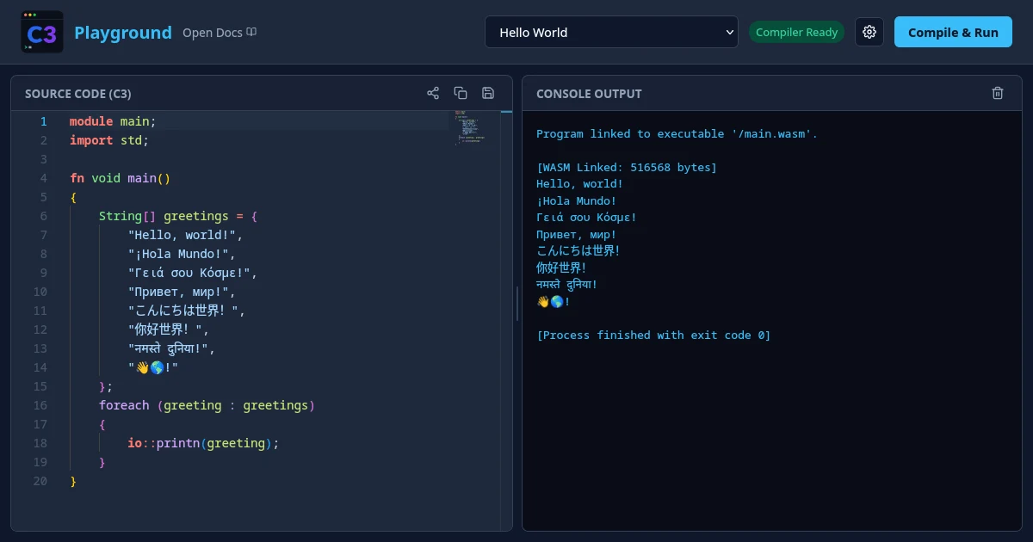Screen dimensions: 1033x542
Task: Click the code minimap thumbnail
Action: point(472,126)
